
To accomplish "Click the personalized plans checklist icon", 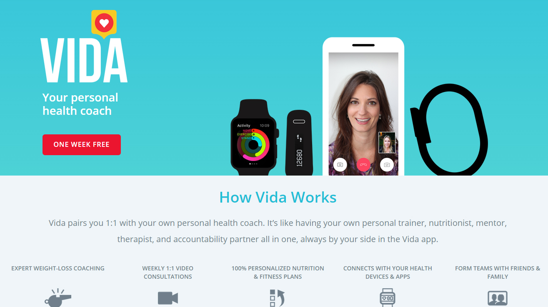I will 277,298.
